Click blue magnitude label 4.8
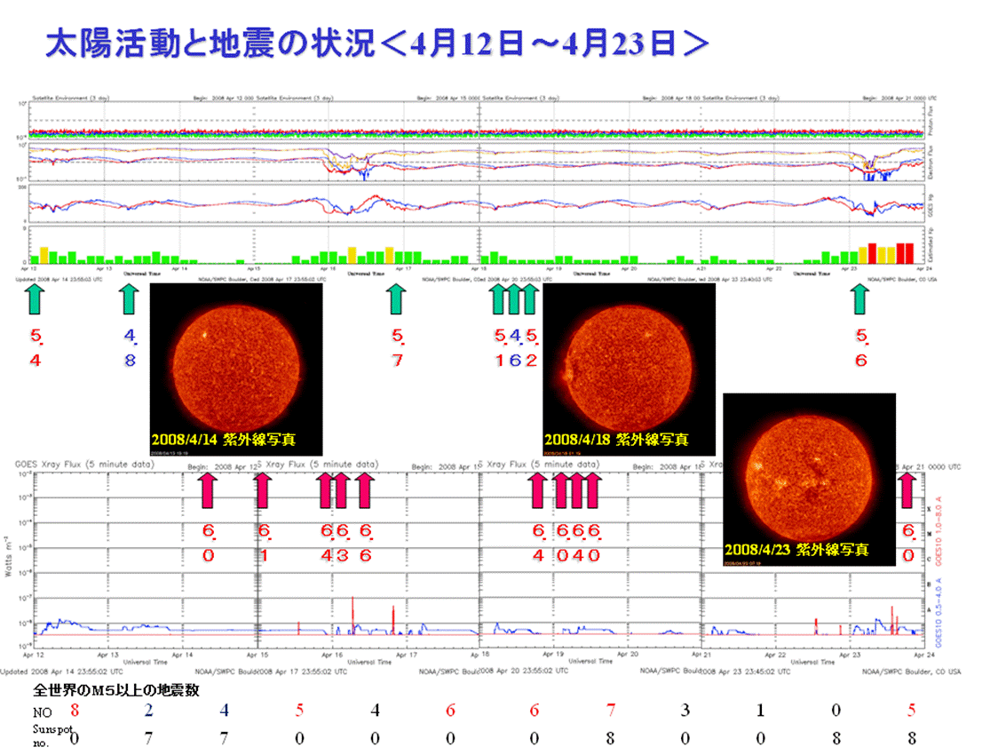This screenshot has width=1006, height=755. (131, 348)
